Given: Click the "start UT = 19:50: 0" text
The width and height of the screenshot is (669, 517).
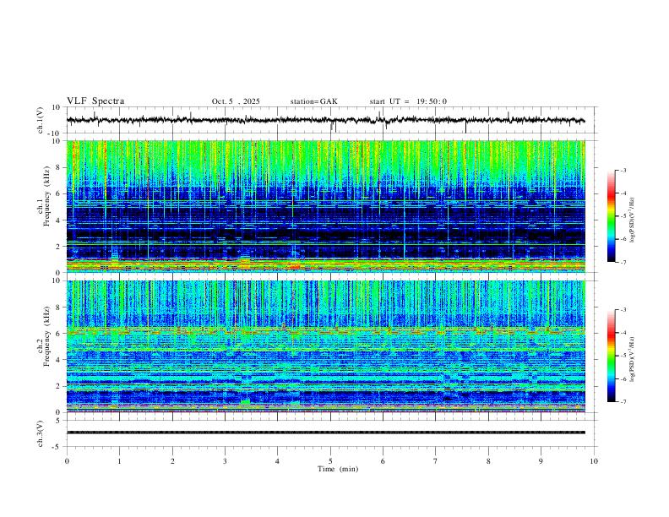Looking at the screenshot, I should (x=408, y=101).
